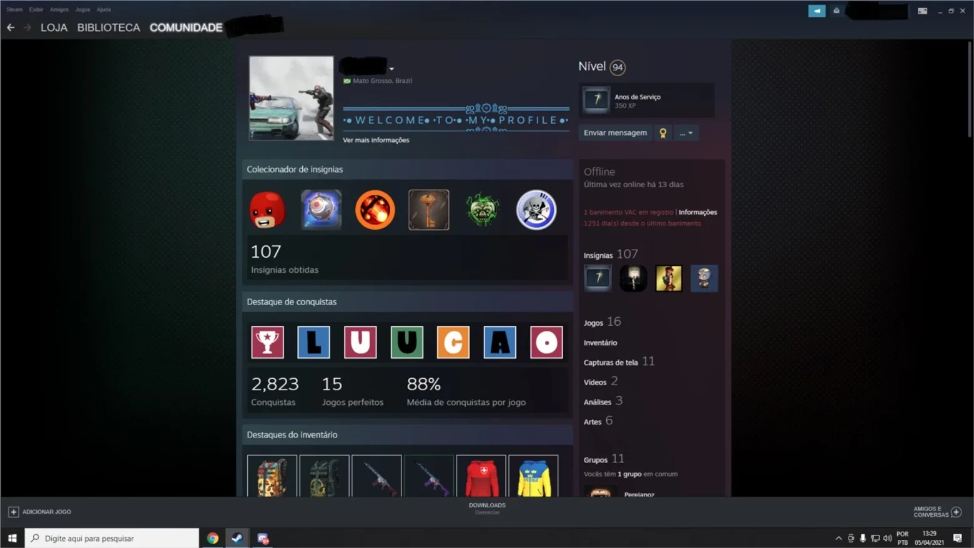Open the Jogos menu
Image resolution: width=974 pixels, height=548 pixels.
coord(82,9)
